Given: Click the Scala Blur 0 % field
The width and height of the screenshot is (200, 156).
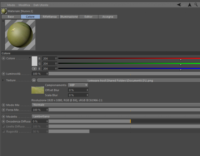Looking at the screenshot, I should click(78, 95).
